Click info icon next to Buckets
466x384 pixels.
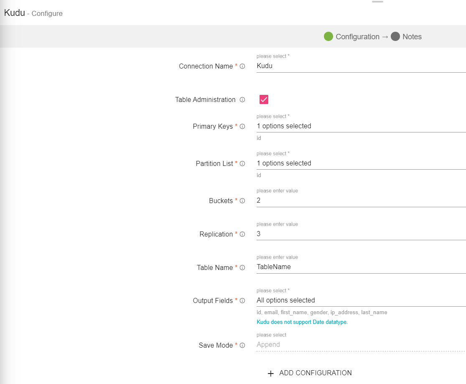coord(242,201)
